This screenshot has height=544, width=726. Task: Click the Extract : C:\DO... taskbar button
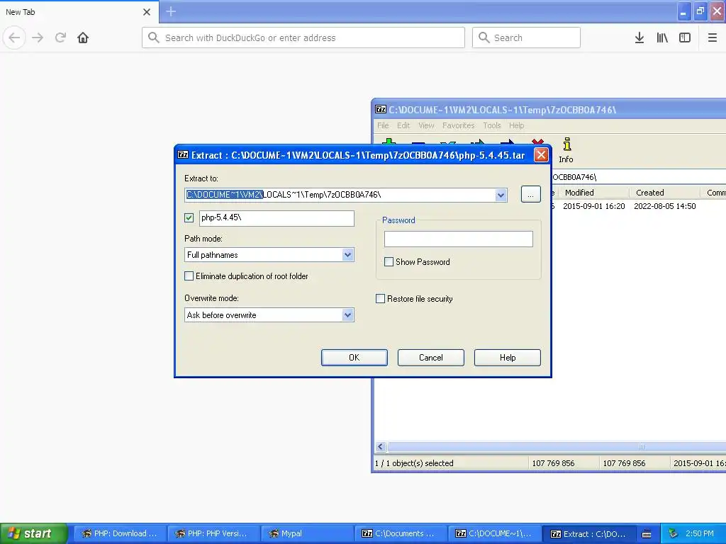(588, 534)
